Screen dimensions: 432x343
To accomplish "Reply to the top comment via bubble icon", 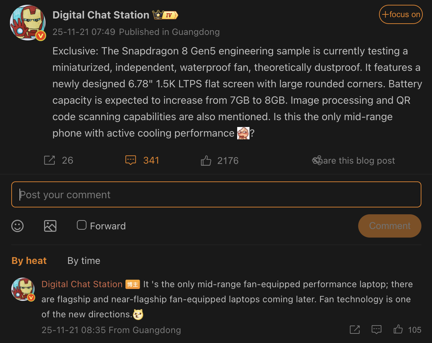I will pyautogui.click(x=376, y=330).
